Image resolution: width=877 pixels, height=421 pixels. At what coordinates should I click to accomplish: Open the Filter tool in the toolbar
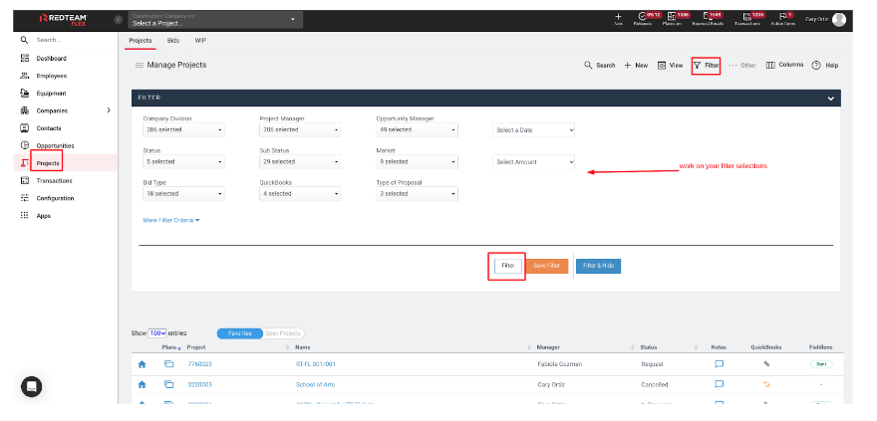(706, 65)
